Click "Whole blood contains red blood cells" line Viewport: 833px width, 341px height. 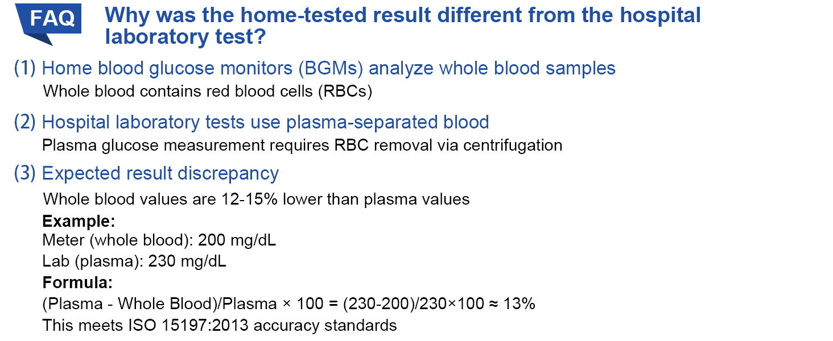(x=207, y=92)
